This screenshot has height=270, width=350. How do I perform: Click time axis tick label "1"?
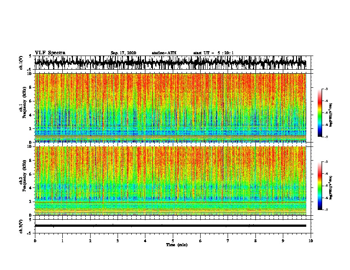pos(62,241)
